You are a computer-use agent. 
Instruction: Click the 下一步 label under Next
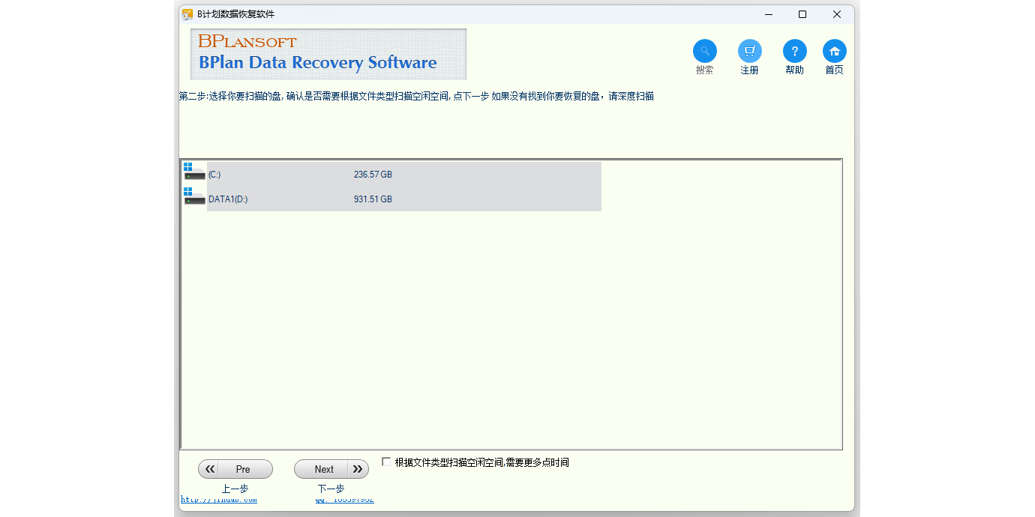331,489
